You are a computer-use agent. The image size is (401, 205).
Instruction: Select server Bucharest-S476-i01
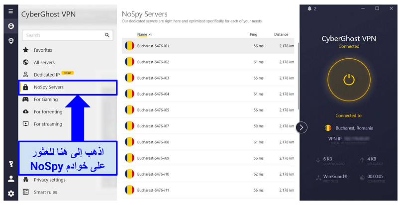pyautogui.click(x=208, y=46)
